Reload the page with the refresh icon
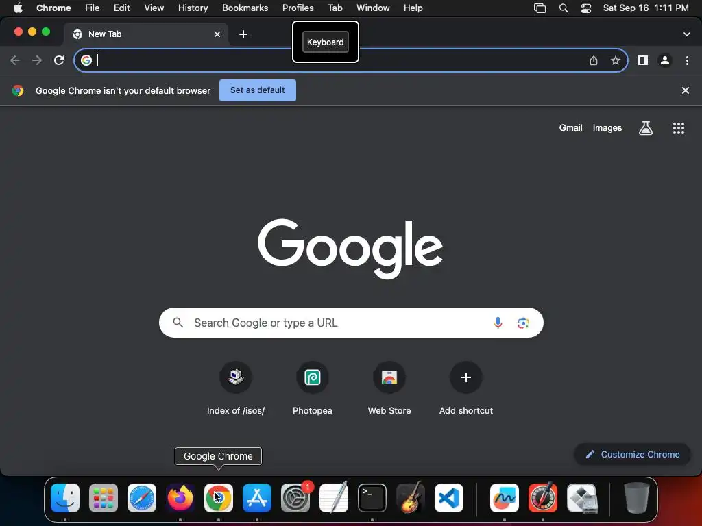The image size is (702, 526). click(x=59, y=60)
